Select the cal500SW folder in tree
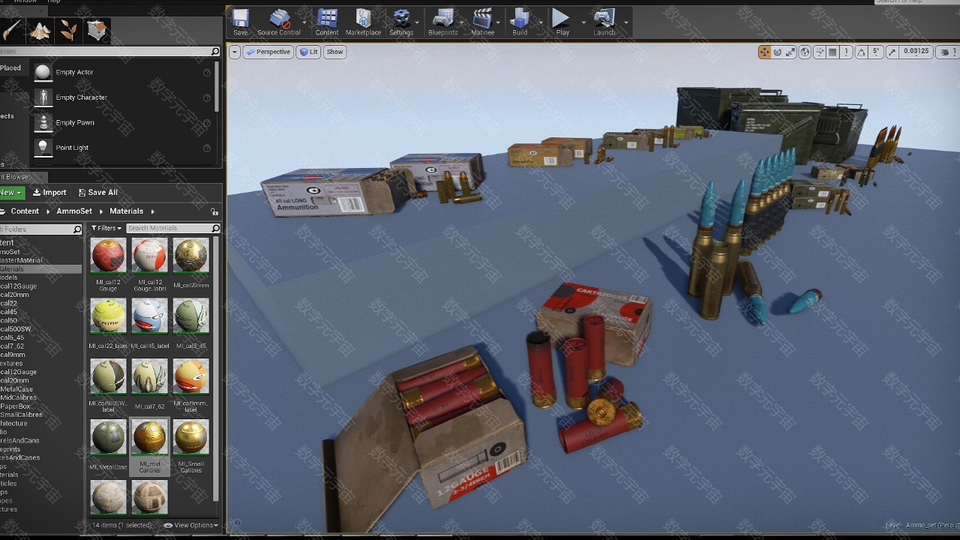The image size is (960, 540). pyautogui.click(x=16, y=329)
